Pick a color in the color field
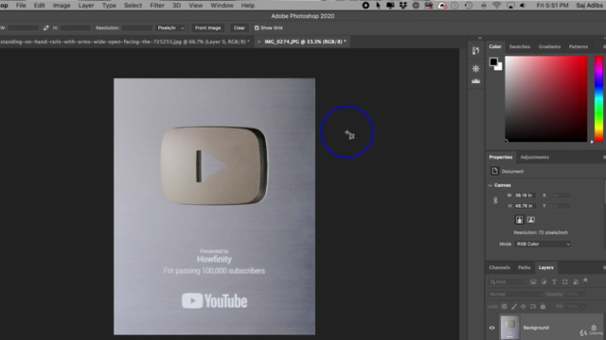Viewport: 606px width, 340px height. pos(546,99)
